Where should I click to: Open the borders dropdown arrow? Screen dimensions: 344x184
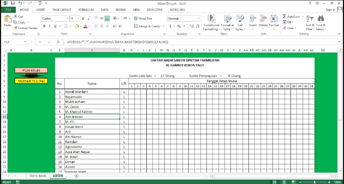tap(70, 26)
